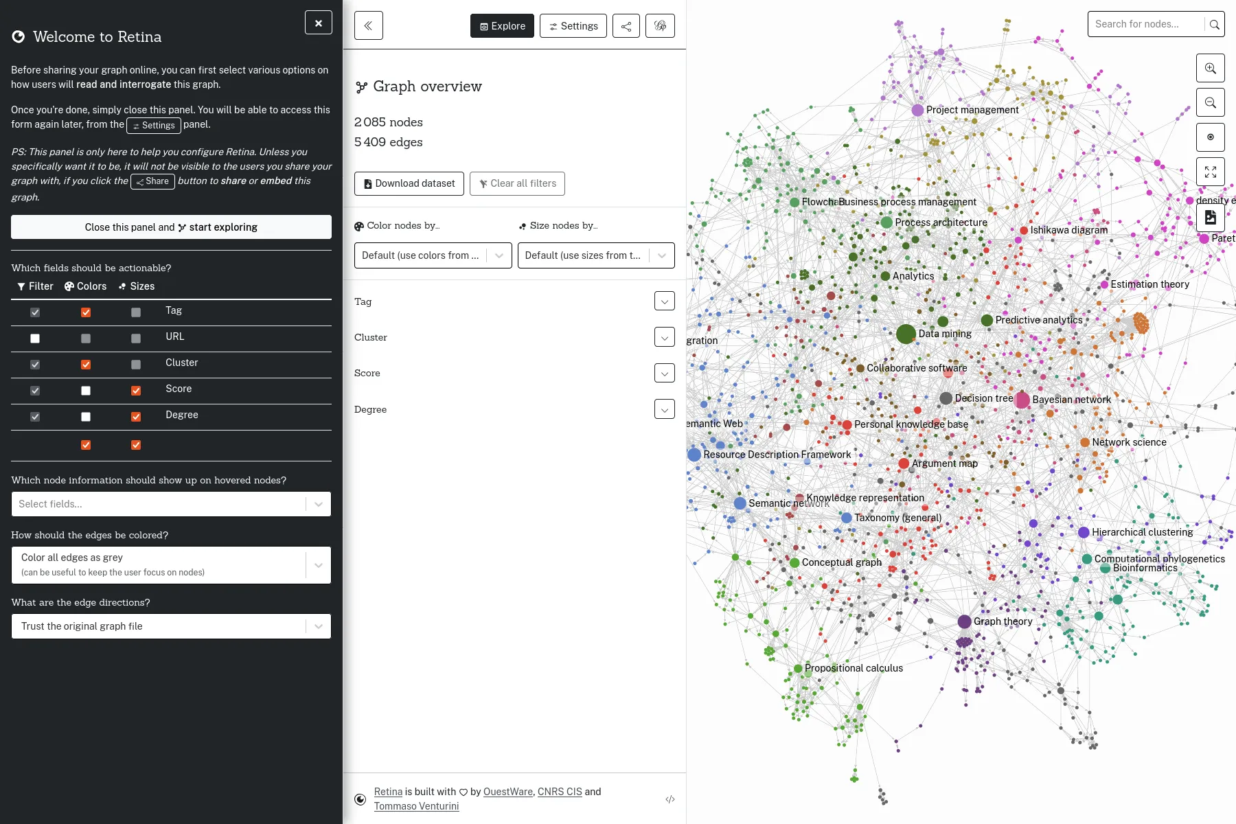Uncheck the Tag colors checkbox
This screenshot has width=1236, height=824.
point(86,312)
